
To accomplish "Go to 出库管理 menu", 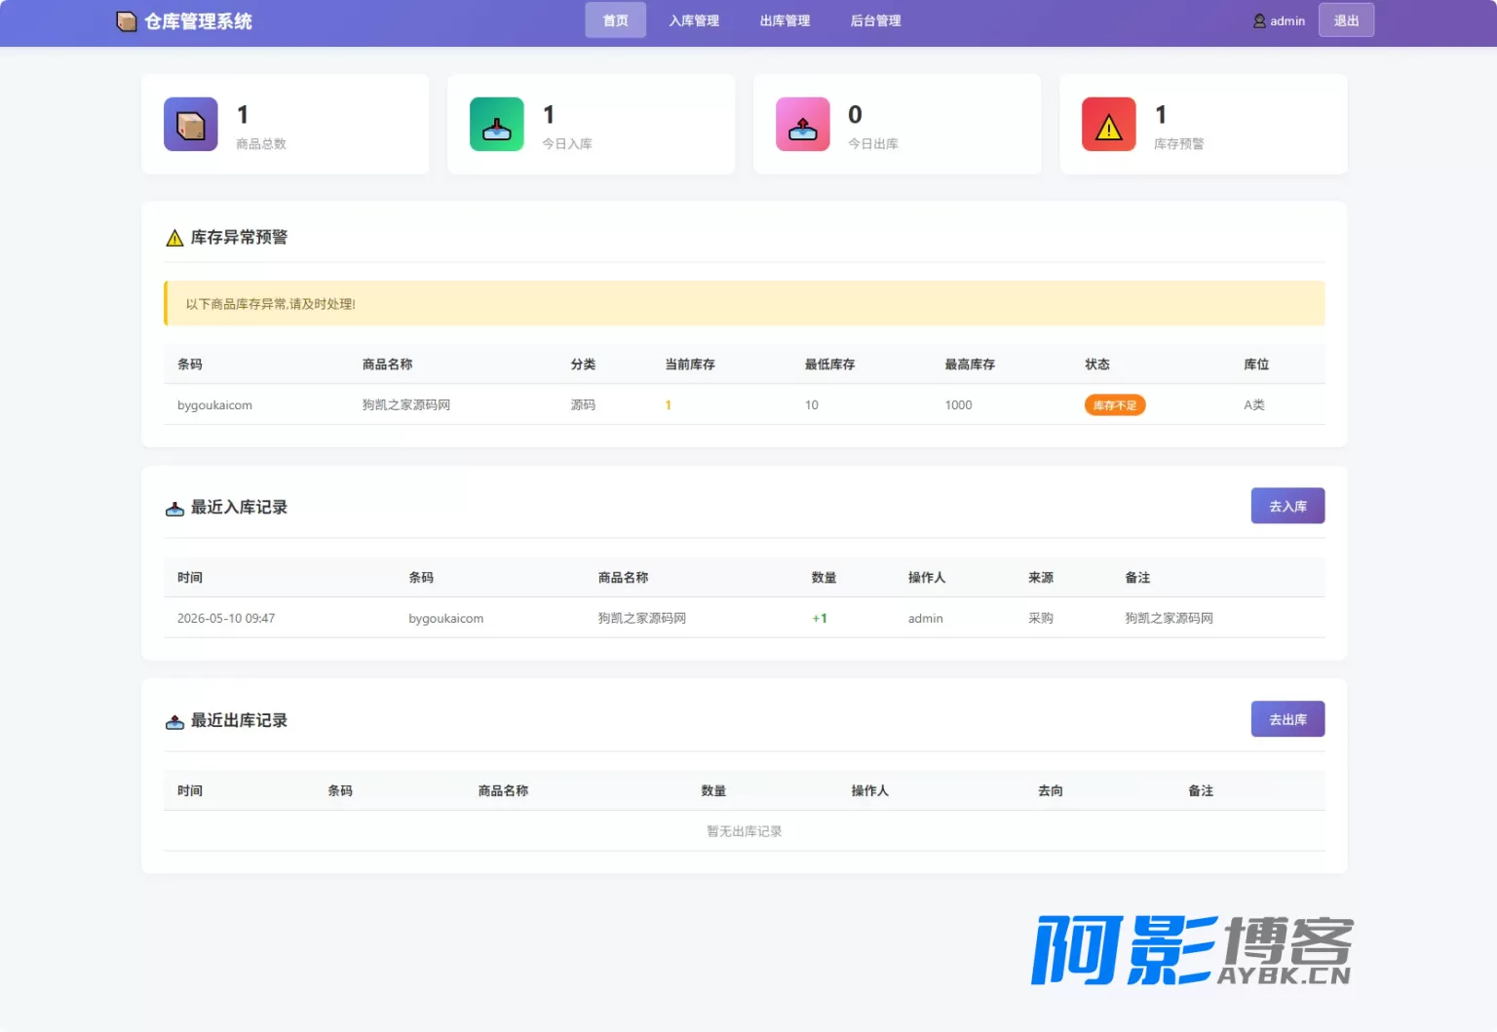I will 785,20.
